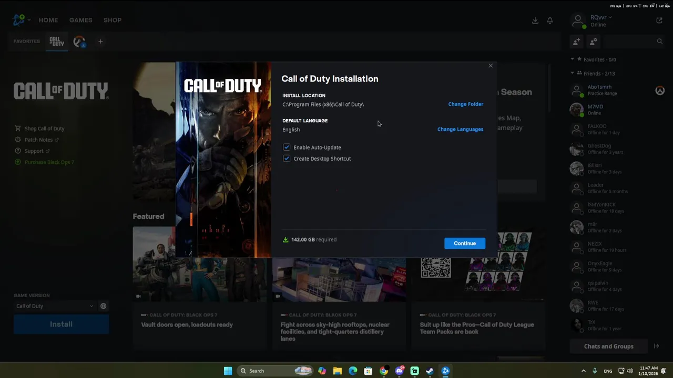
Task: Open the Battle.net logo menu
Action: coord(19,20)
